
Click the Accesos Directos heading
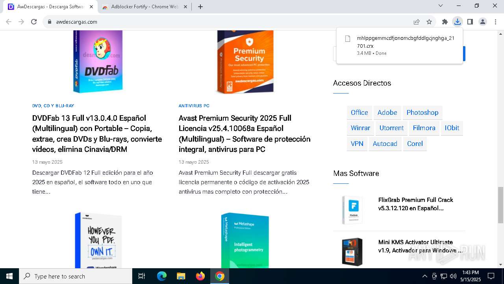(x=362, y=83)
